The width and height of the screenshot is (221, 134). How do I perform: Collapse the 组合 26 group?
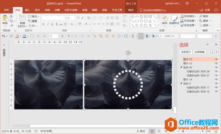[181, 67]
